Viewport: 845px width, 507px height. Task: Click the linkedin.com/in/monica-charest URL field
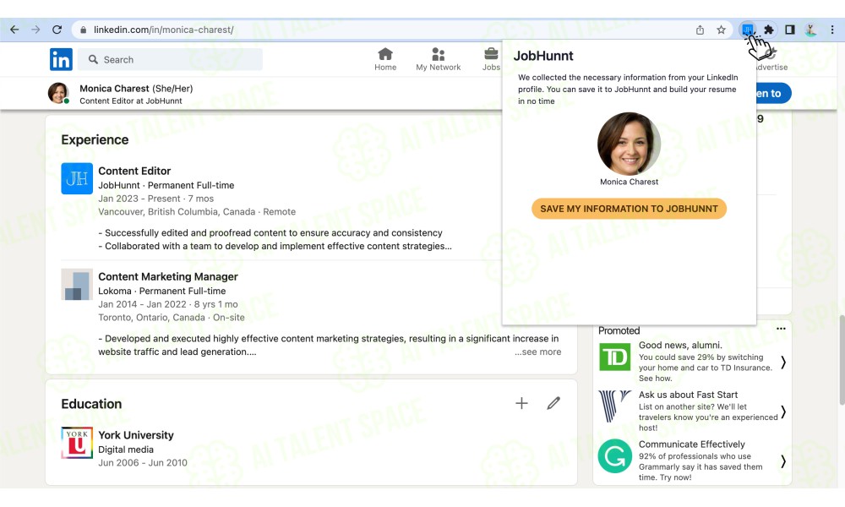163,30
